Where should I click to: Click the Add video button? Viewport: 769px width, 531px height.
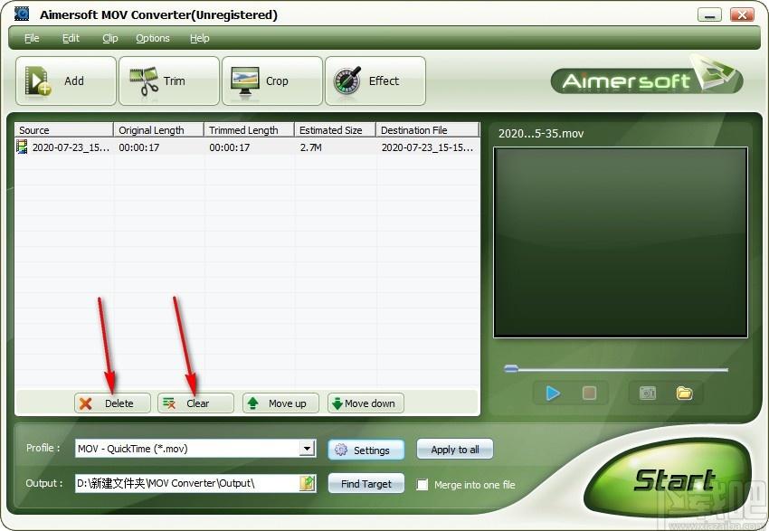(x=66, y=81)
